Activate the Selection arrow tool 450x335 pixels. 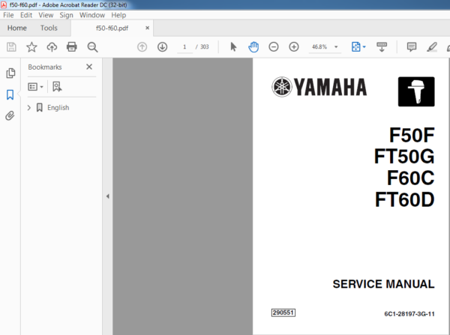[x=233, y=46]
